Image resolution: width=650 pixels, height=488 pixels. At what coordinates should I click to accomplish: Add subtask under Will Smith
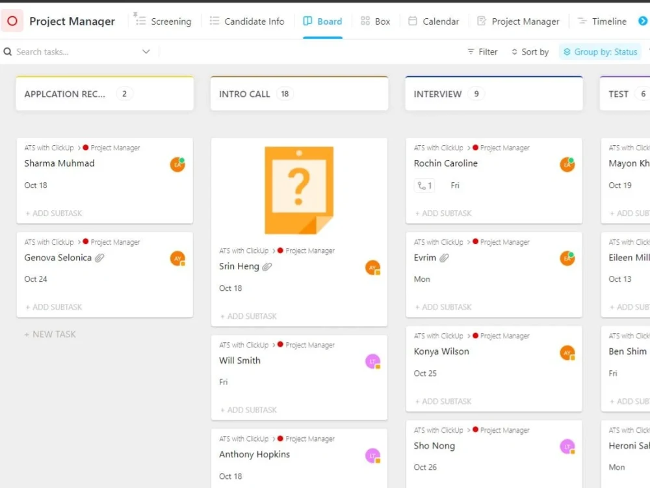point(248,410)
